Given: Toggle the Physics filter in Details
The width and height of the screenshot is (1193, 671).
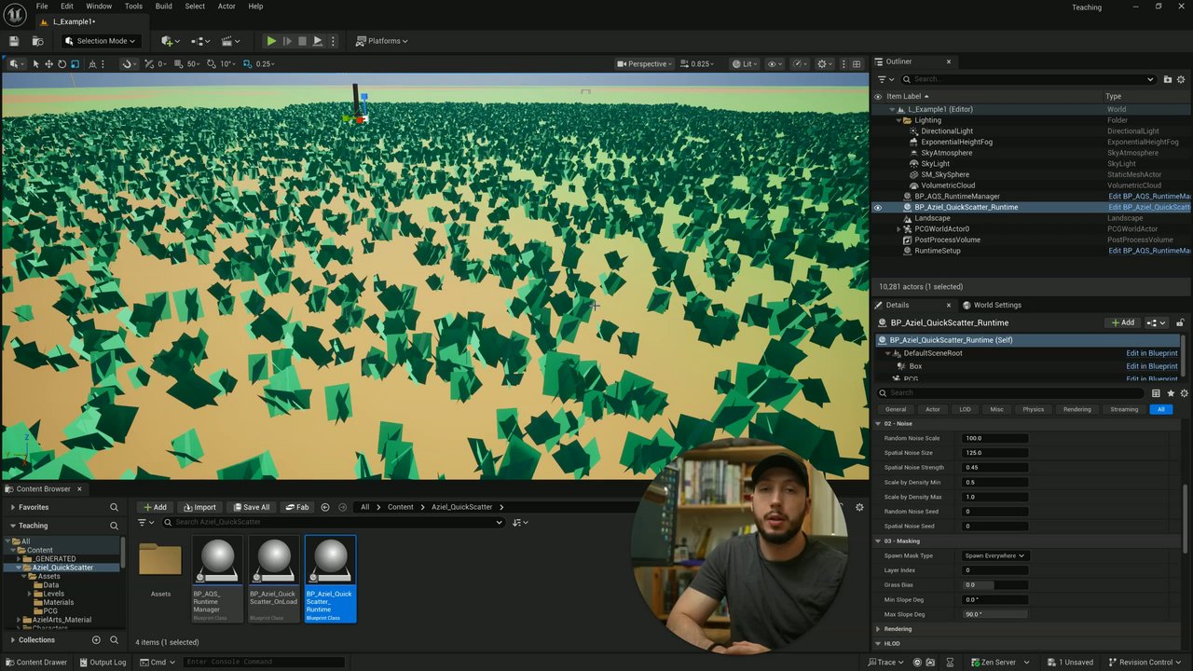Looking at the screenshot, I should tap(1033, 409).
